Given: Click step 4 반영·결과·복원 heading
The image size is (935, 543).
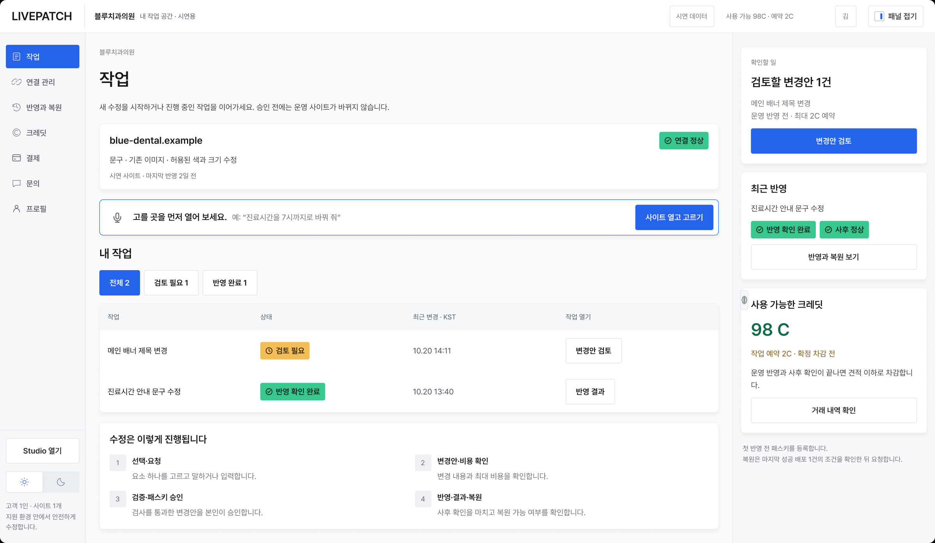Looking at the screenshot, I should point(459,497).
